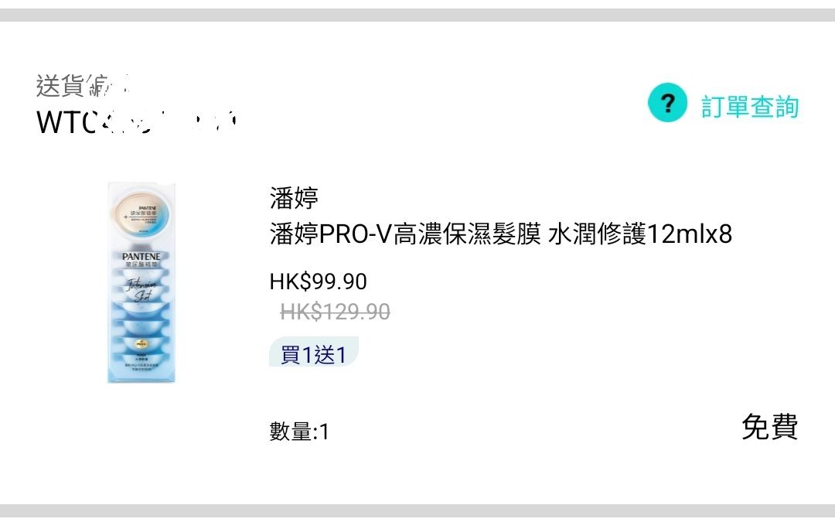Click the 免費 free price label
Image resolution: width=835 pixels, height=529 pixels.
point(770,427)
